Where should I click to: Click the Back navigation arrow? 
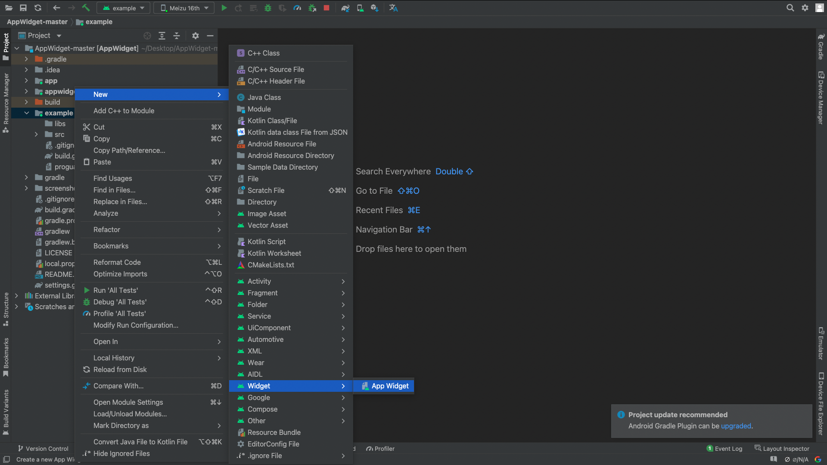(56, 8)
